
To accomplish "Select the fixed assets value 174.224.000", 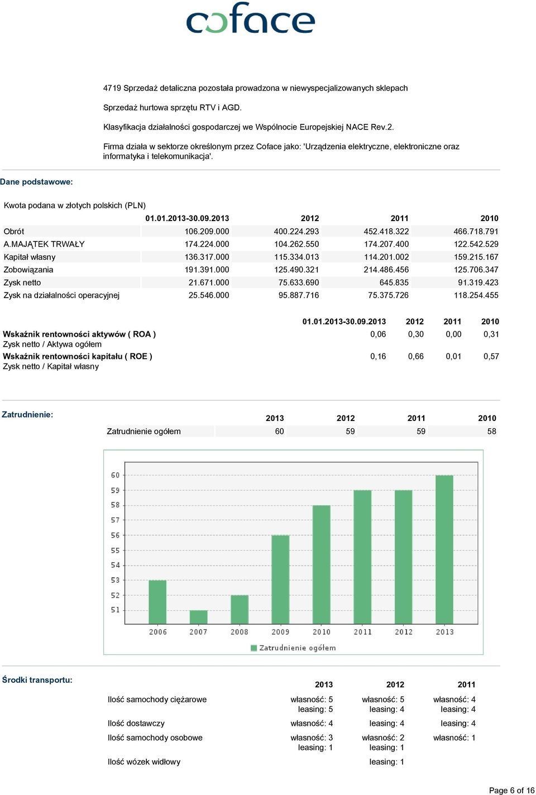I will coord(207,244).
